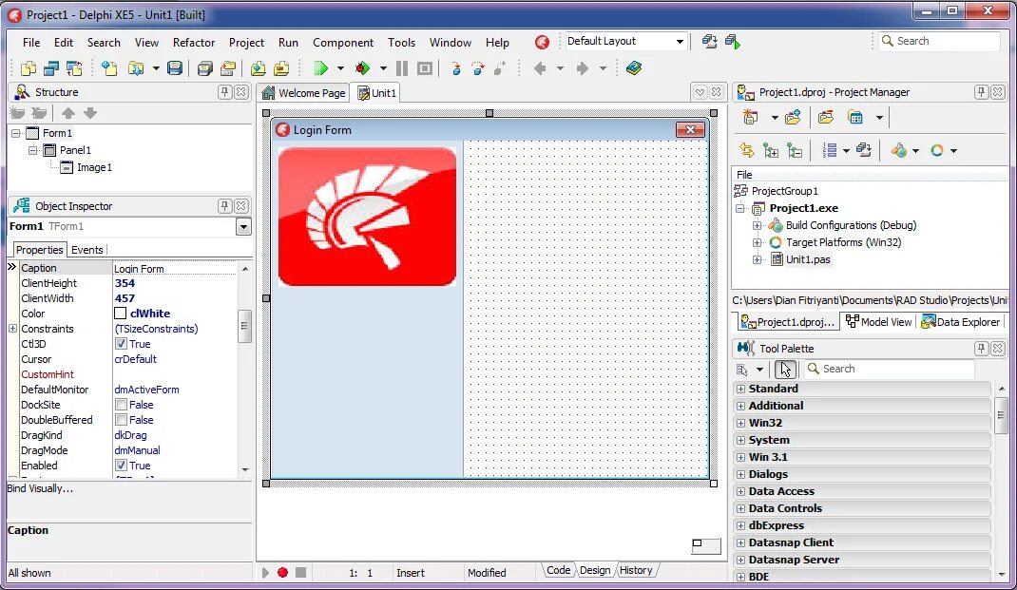Click the macro record red button
1017x590 pixels.
pos(283,573)
